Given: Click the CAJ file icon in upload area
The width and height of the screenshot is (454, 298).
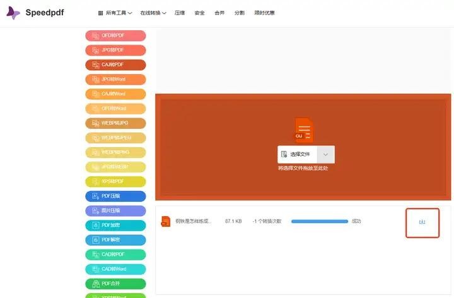Looking at the screenshot, I should [x=304, y=130].
